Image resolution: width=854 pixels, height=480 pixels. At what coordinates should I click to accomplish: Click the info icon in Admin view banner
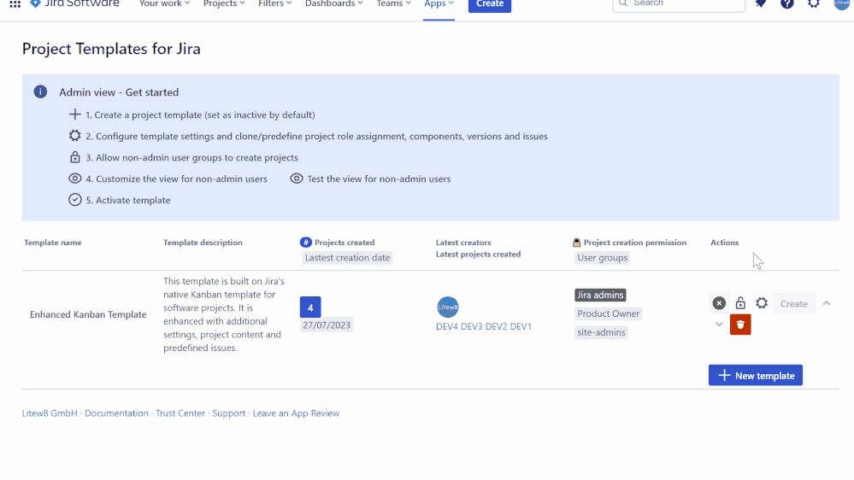coord(40,91)
